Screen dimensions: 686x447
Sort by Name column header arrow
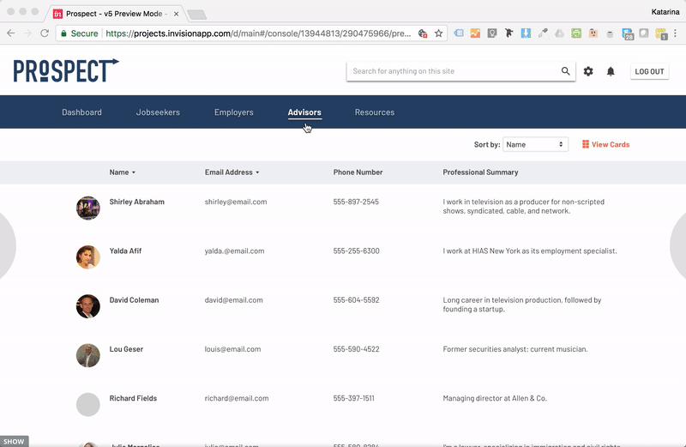coord(134,172)
